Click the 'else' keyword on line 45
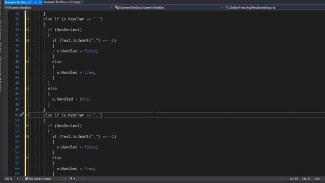Viewport: 325px width, 183px height. (x=52, y=88)
